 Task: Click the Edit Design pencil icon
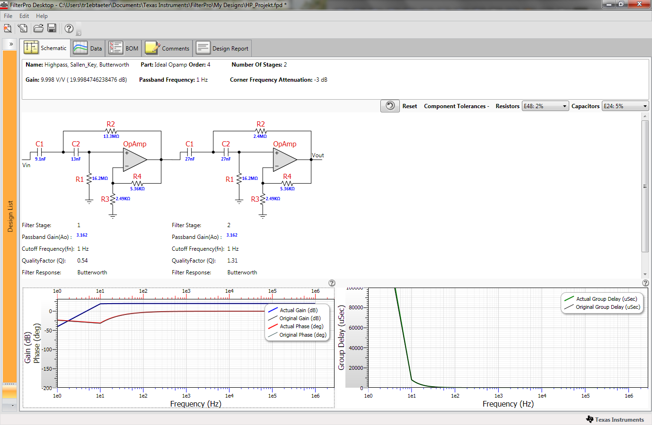[x=22, y=28]
